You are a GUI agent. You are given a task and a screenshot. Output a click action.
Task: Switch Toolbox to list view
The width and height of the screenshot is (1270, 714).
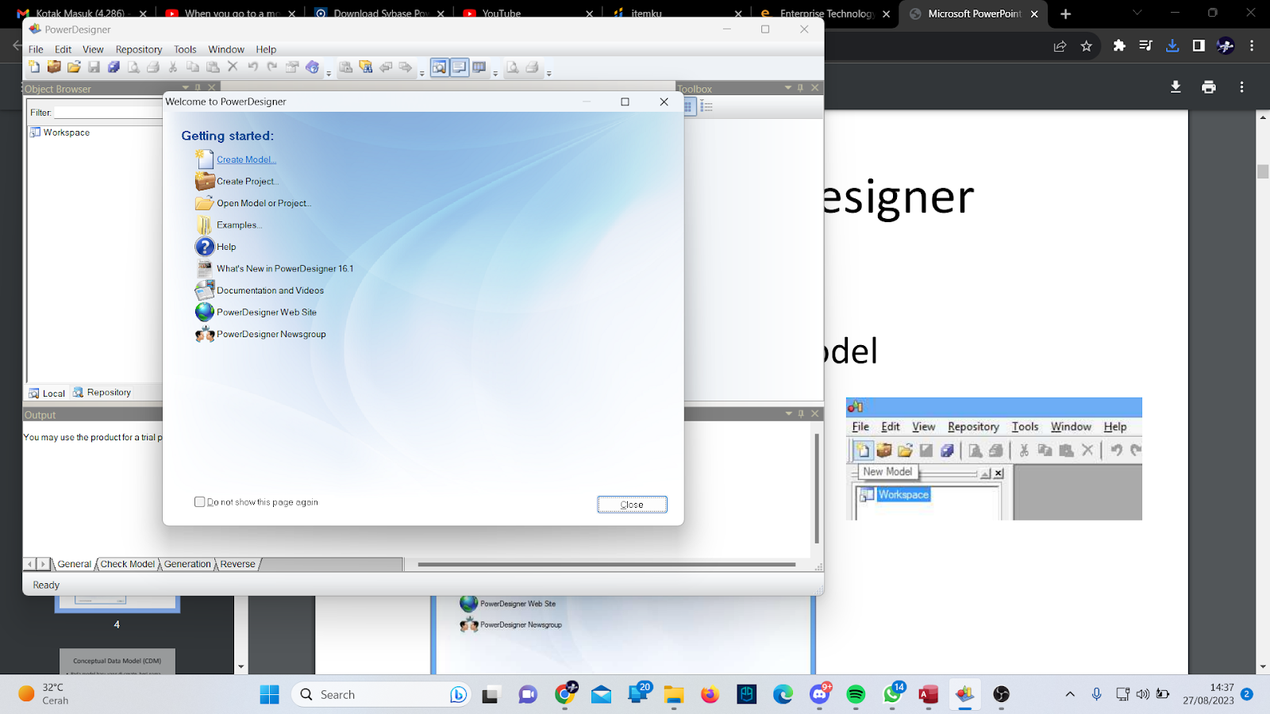tap(706, 106)
